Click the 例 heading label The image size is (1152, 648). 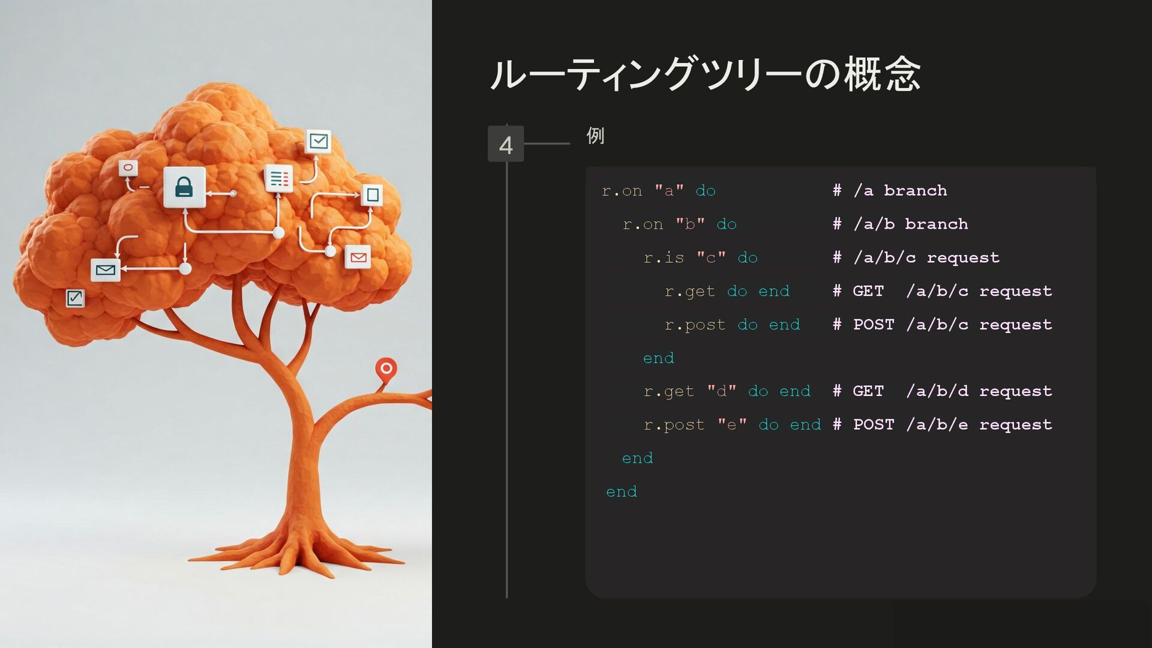pyautogui.click(x=595, y=136)
